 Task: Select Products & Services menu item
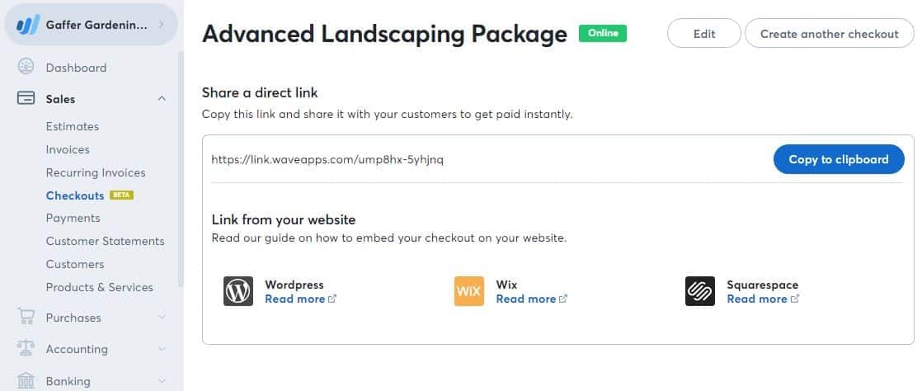click(x=99, y=287)
